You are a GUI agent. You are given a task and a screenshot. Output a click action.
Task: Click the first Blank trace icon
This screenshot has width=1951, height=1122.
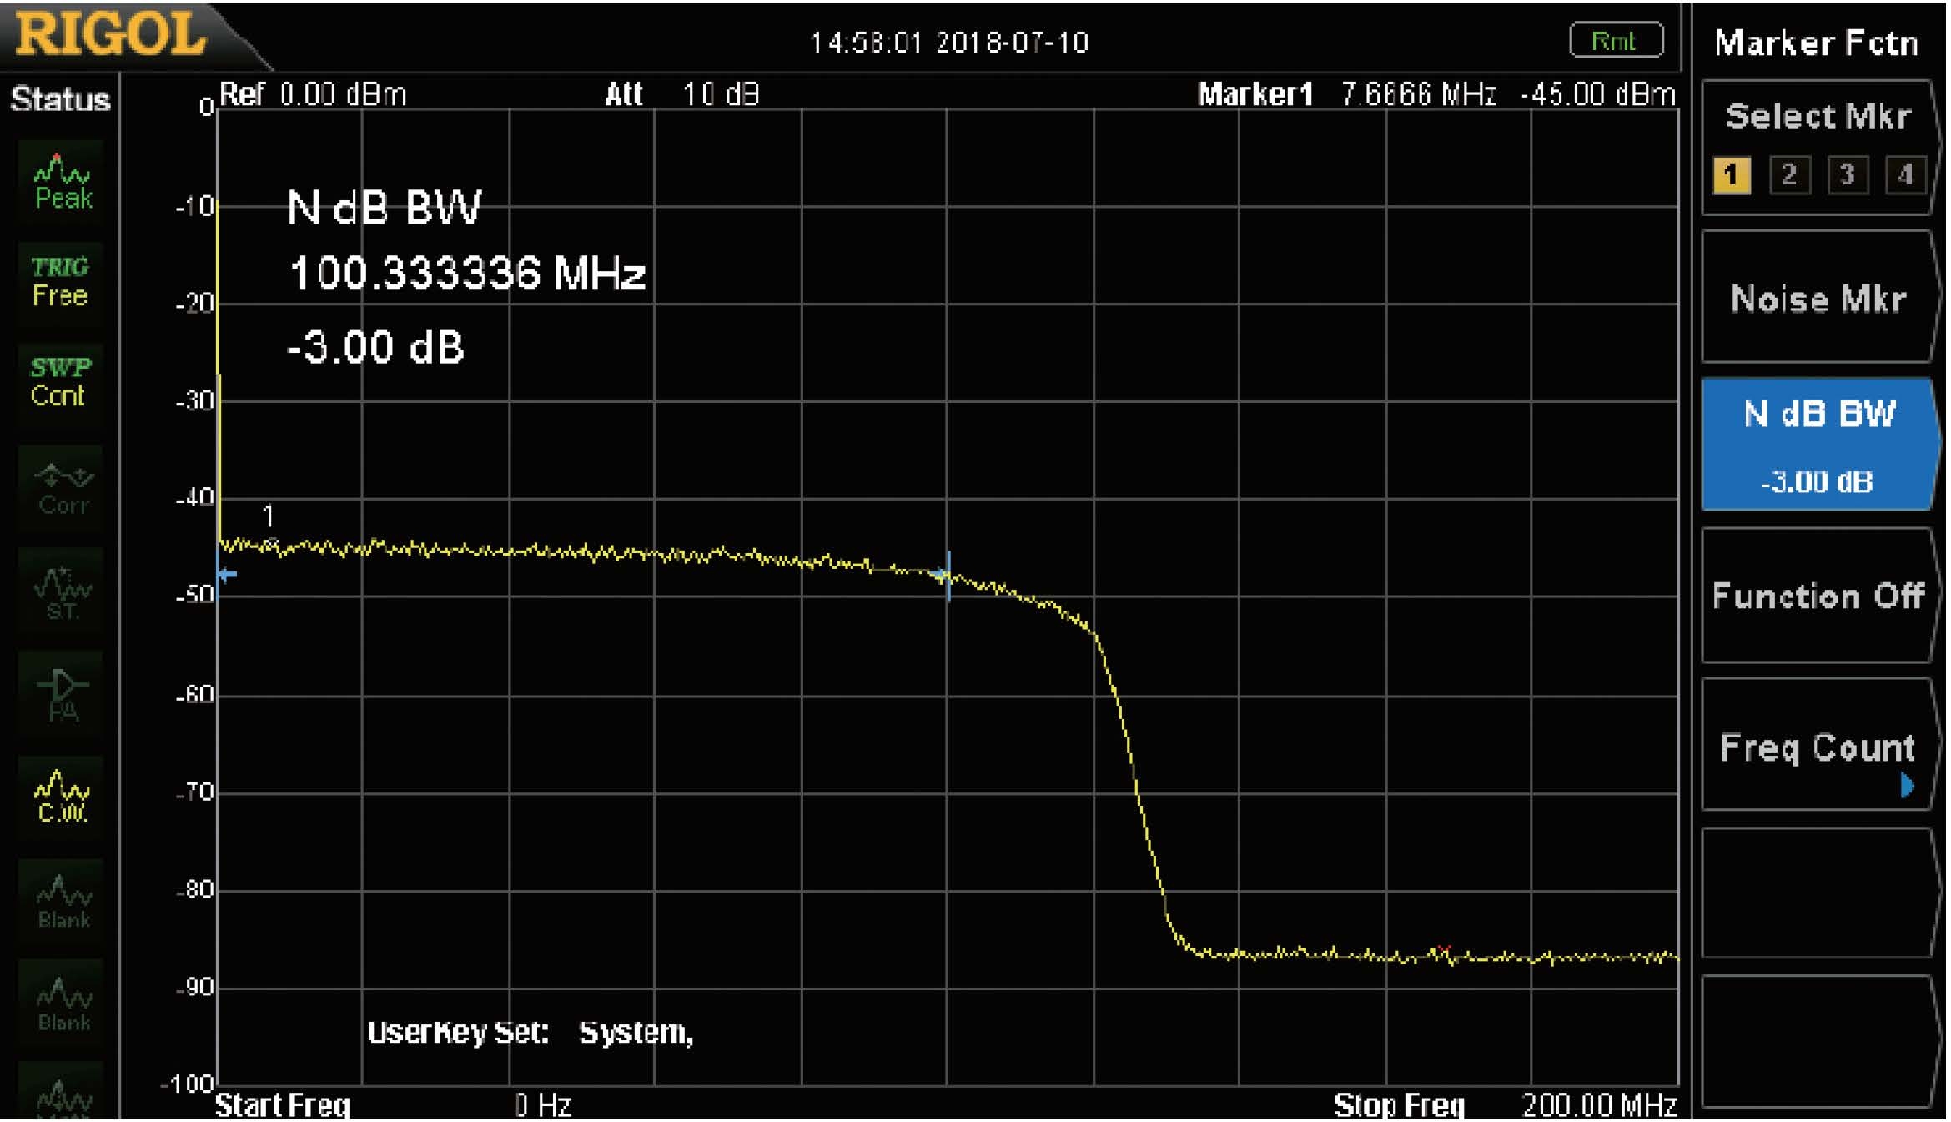61,901
